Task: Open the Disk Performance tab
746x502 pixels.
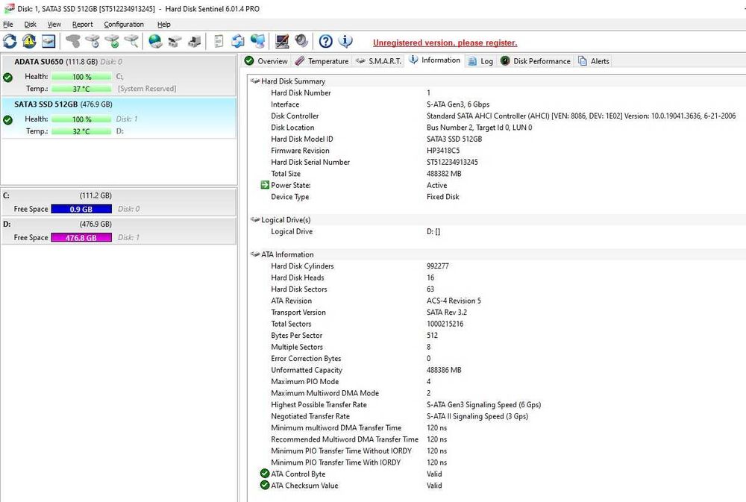Action: (x=535, y=61)
